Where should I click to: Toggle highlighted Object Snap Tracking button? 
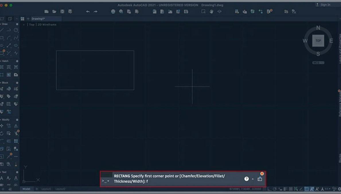point(312,189)
